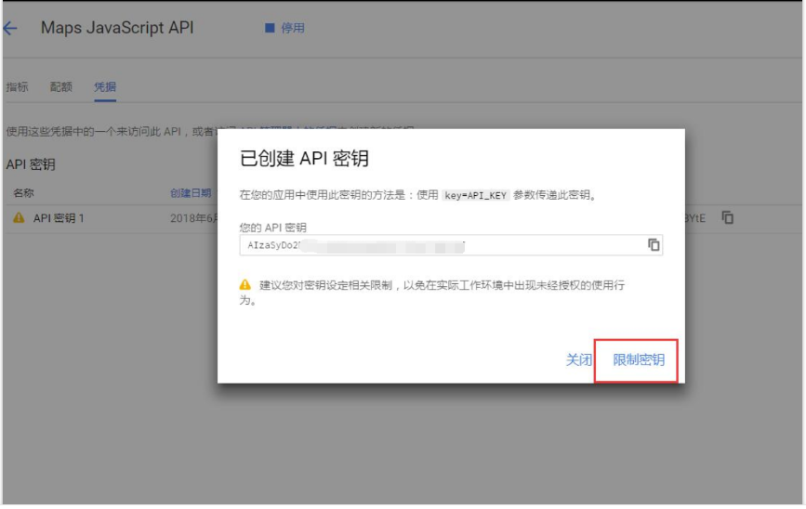Select the 凭据 tab
Screen dimensions: 806x509
pos(105,86)
